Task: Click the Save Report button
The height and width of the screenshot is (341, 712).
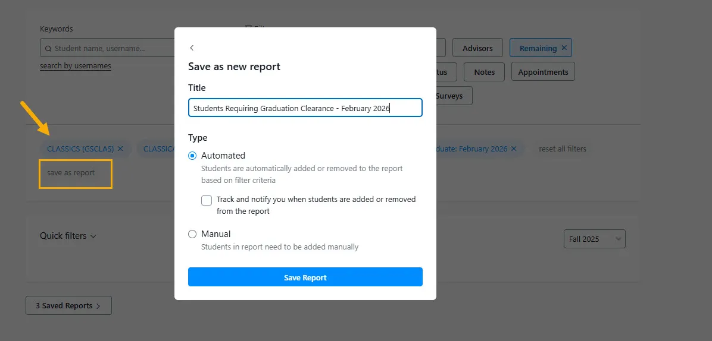Action: point(305,277)
